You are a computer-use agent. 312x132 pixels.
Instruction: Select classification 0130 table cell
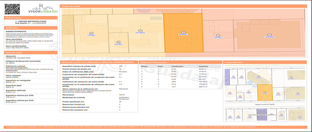point(174,79)
